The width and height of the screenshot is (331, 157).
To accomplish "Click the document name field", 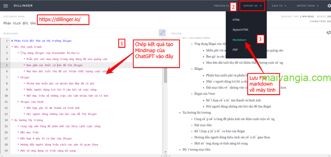I will [19, 23].
